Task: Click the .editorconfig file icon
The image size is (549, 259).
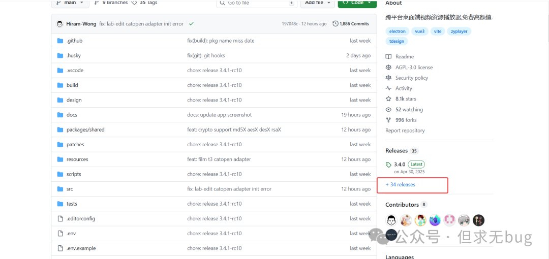Action: [60, 219]
